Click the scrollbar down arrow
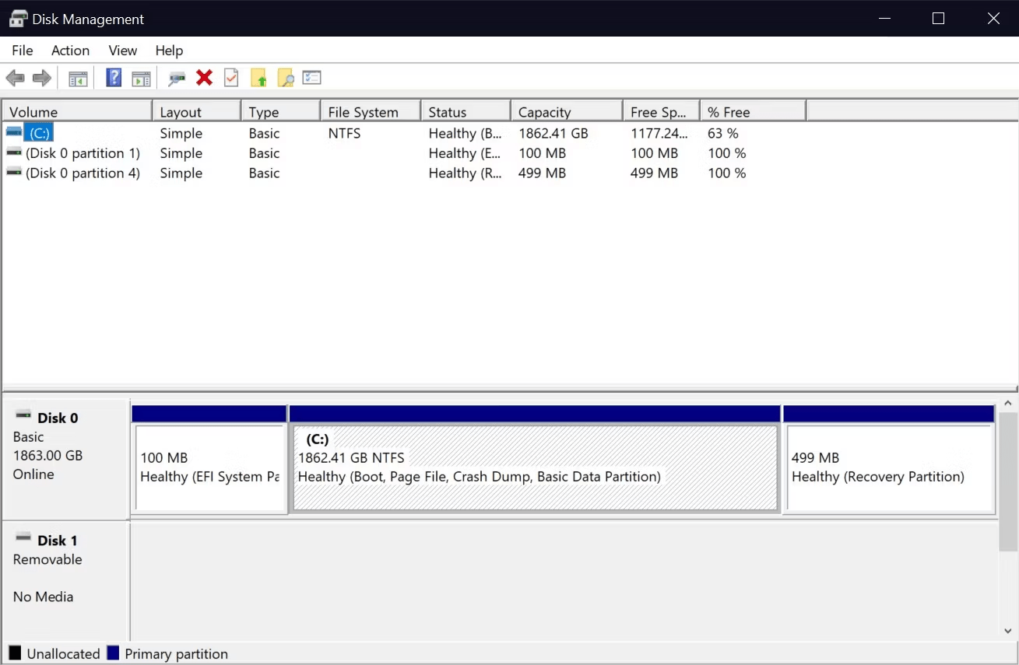The height and width of the screenshot is (665, 1019). [x=1009, y=630]
